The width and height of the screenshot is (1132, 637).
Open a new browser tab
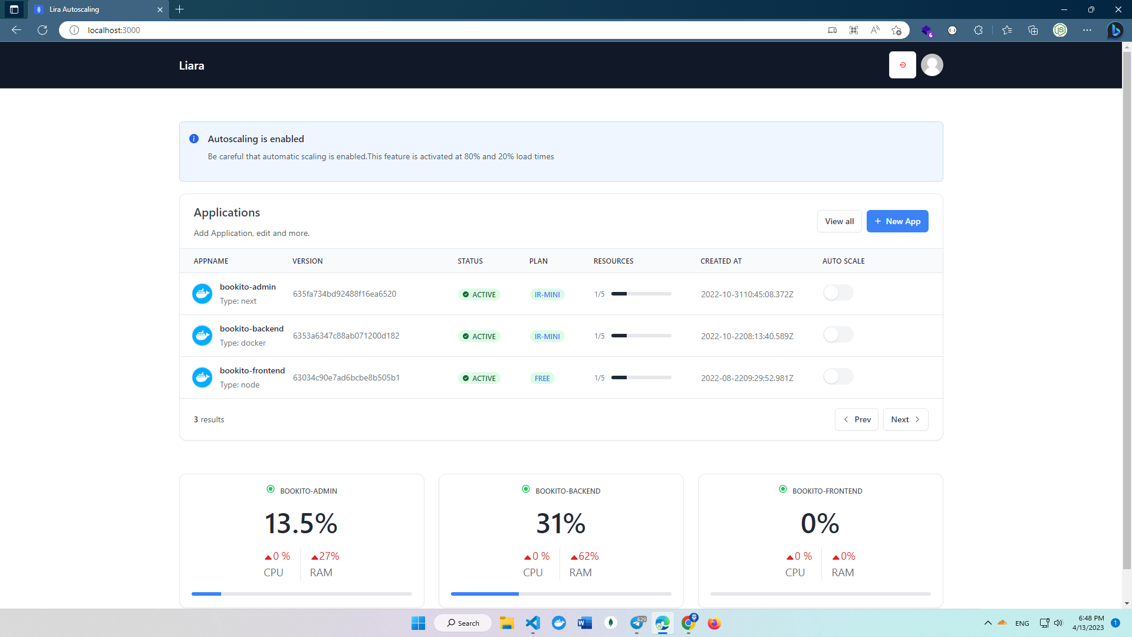[x=180, y=9]
